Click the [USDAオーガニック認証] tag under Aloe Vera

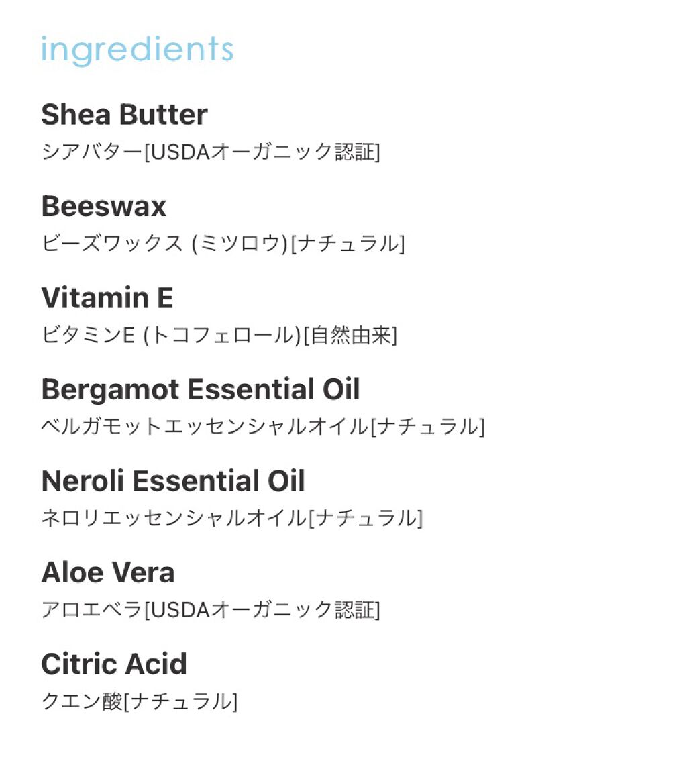tap(262, 610)
